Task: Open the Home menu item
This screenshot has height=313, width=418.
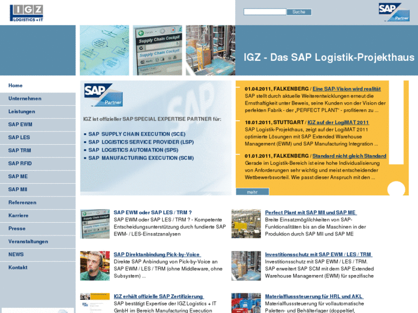Action: (x=38, y=86)
